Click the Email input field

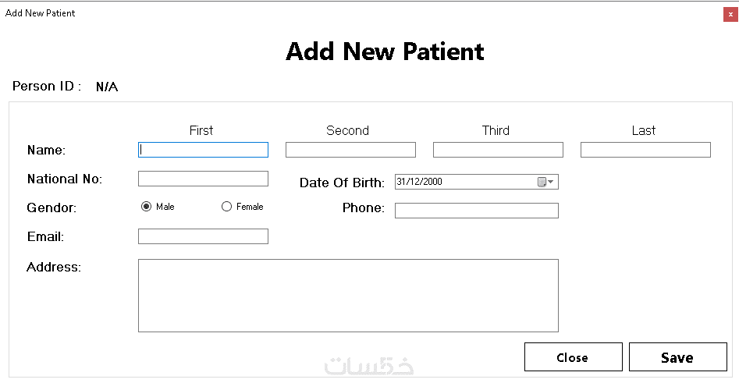coord(203,236)
